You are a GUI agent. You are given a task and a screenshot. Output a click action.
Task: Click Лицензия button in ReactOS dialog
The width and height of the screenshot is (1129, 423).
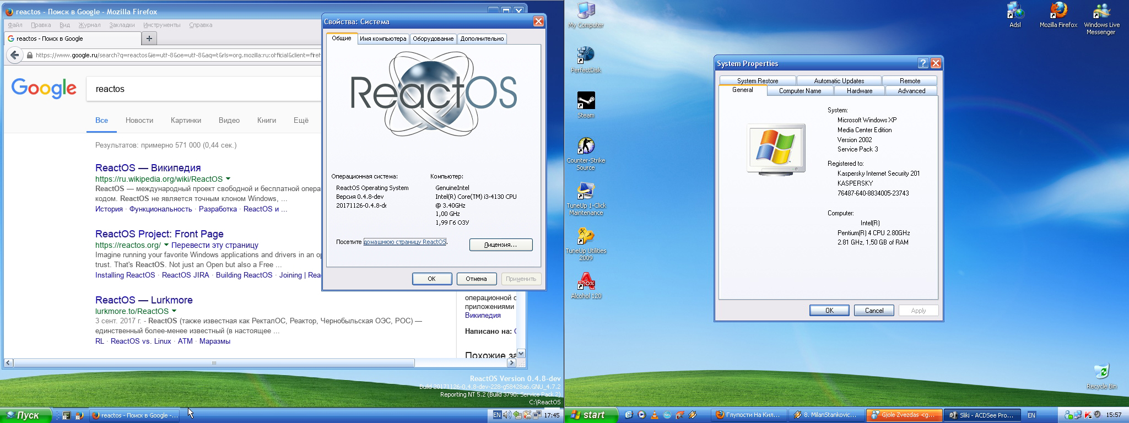tap(501, 245)
